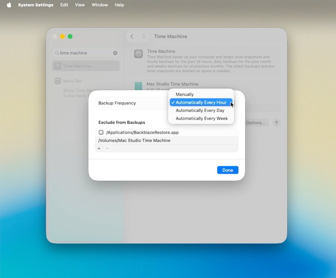
Task: Go back with the left chevron
Action: point(132,36)
